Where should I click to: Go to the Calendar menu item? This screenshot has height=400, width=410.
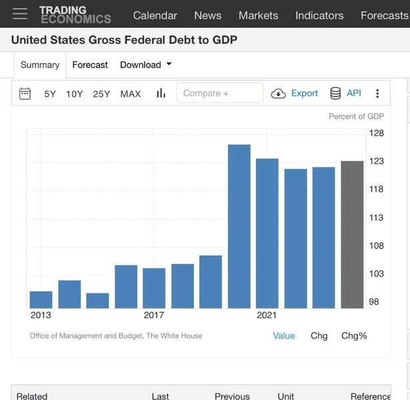(155, 15)
